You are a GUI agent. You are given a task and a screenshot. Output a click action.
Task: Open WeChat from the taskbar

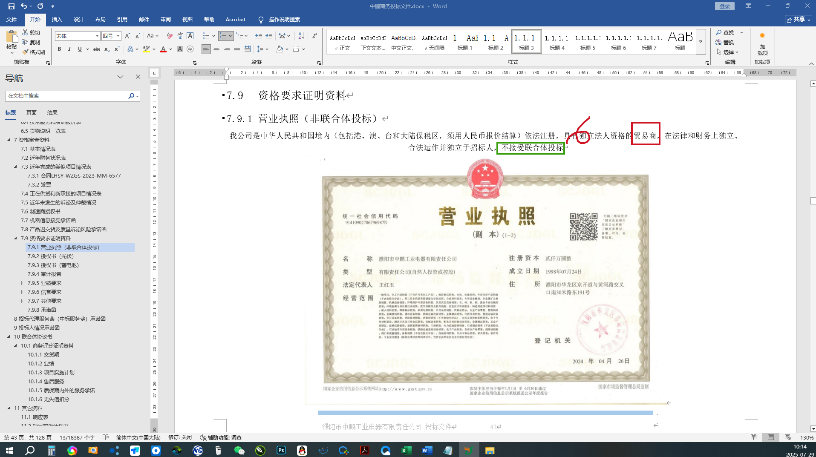tap(239, 450)
